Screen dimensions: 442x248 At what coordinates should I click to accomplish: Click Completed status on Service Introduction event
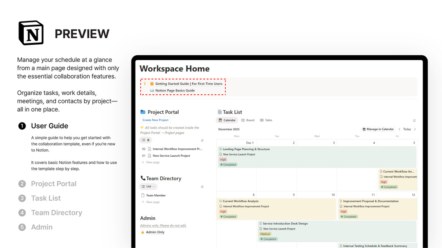pos(268,239)
